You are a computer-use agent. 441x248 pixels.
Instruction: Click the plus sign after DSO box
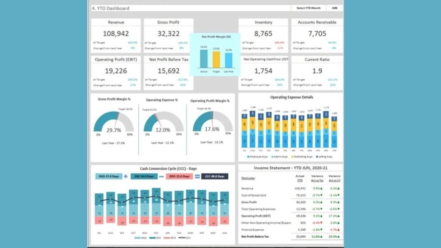(x=126, y=176)
